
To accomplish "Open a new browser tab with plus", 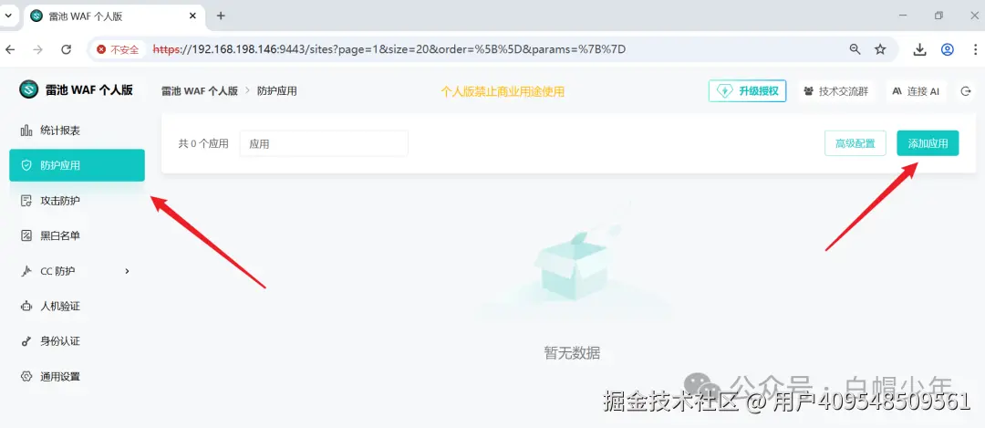I will (221, 16).
